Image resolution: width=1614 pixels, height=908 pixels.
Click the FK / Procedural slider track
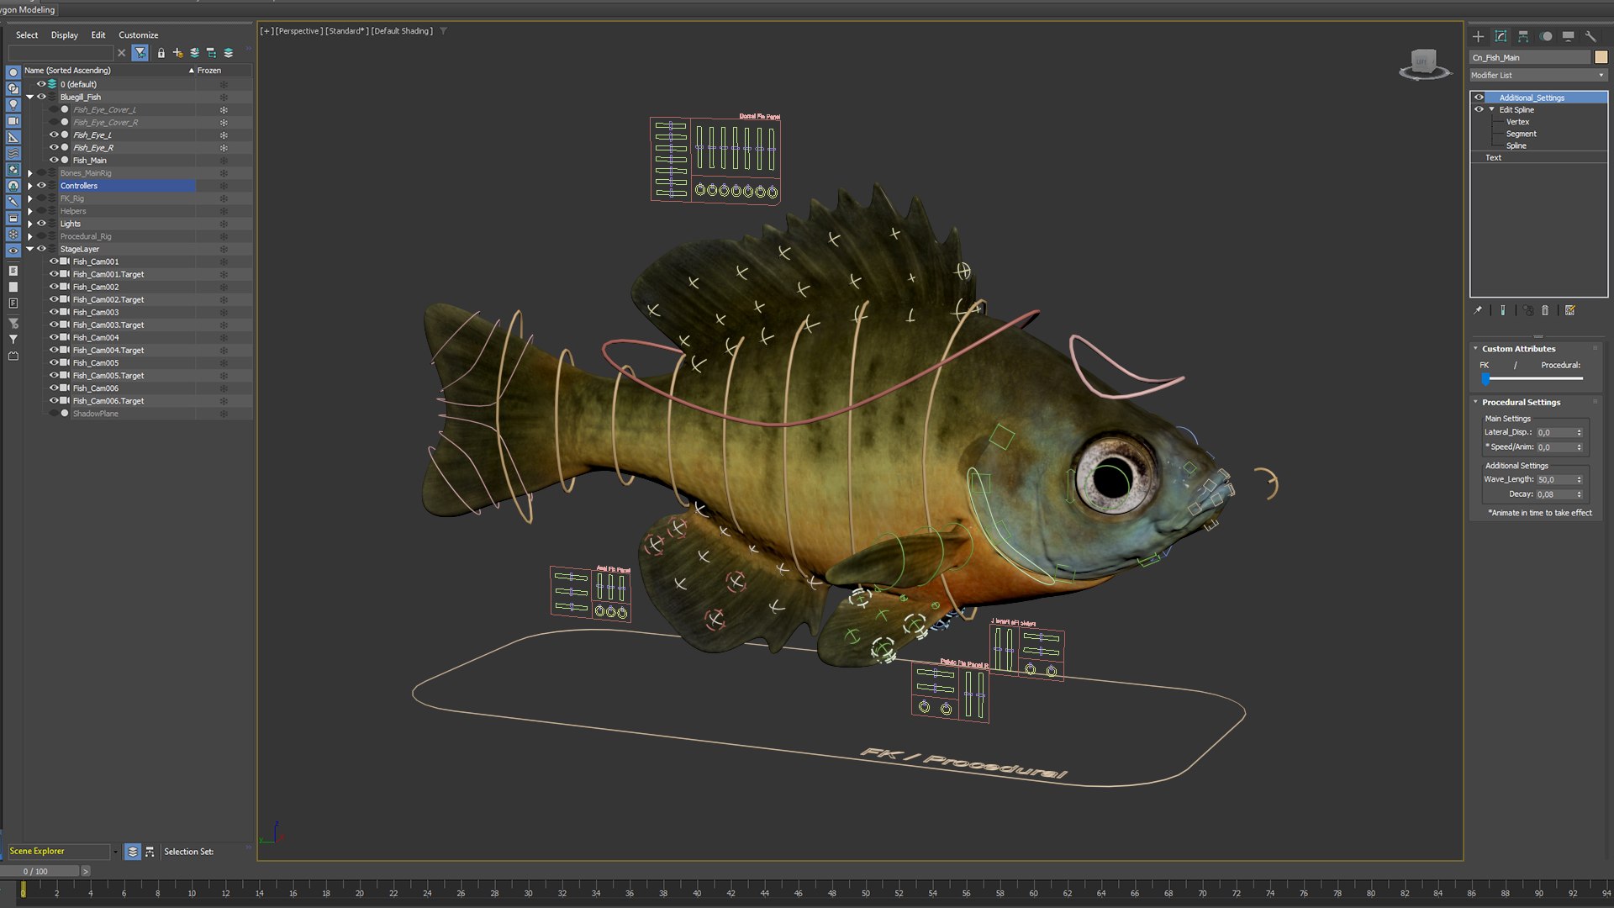[1532, 379]
